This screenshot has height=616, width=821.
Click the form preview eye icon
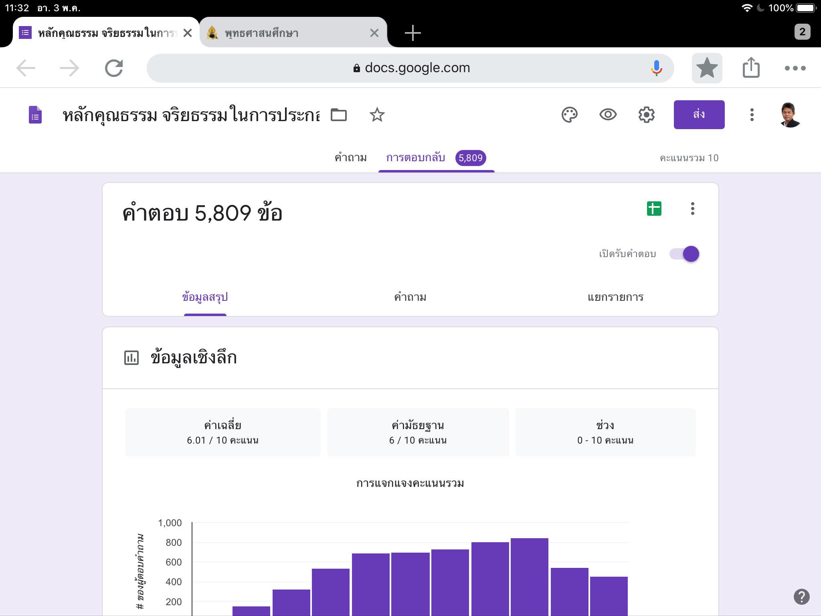608,115
